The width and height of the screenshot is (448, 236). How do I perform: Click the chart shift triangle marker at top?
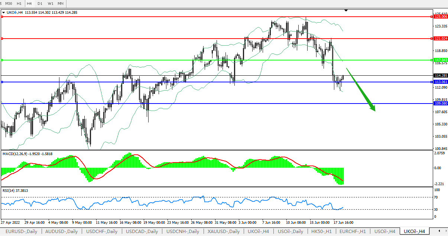click(346, 11)
